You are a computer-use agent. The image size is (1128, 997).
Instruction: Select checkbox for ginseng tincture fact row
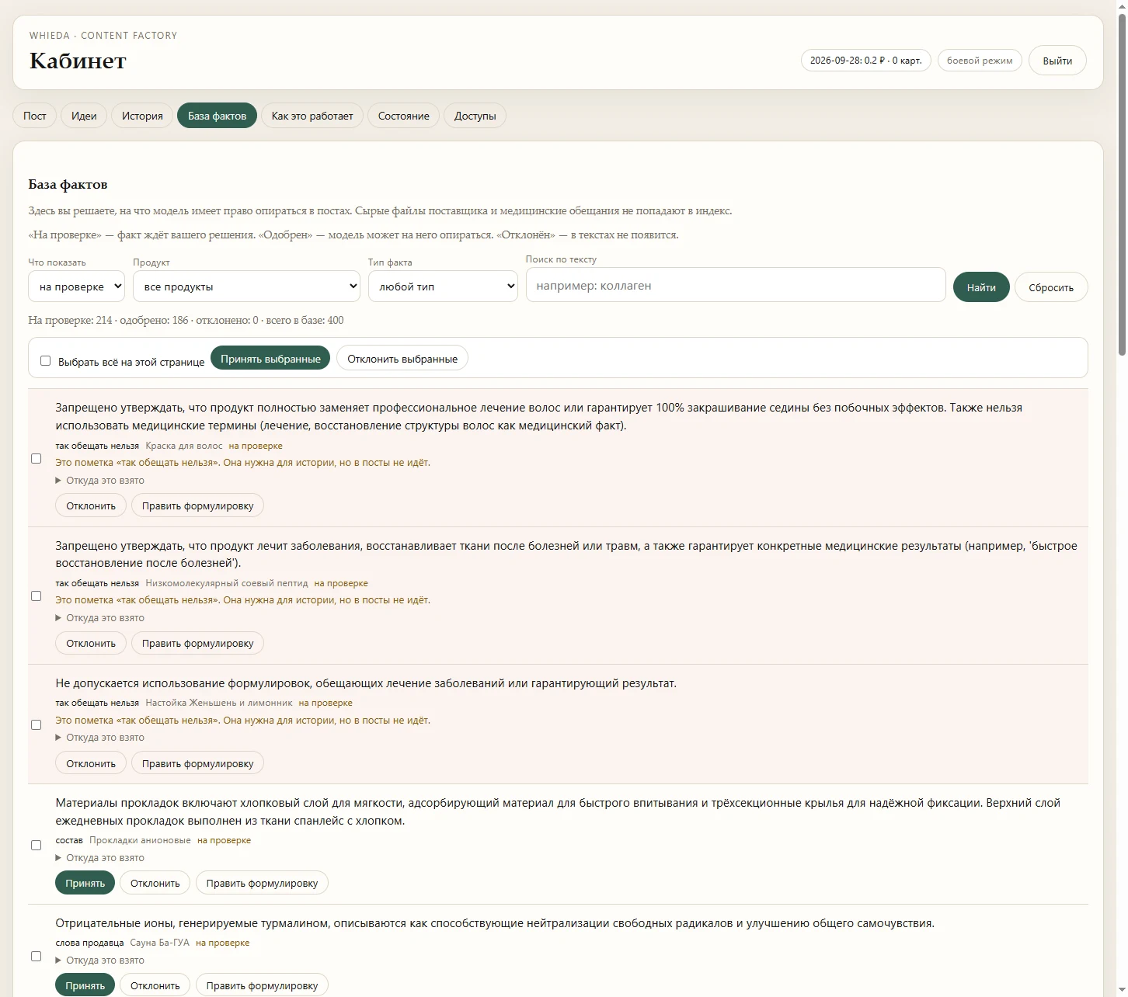[x=36, y=724]
